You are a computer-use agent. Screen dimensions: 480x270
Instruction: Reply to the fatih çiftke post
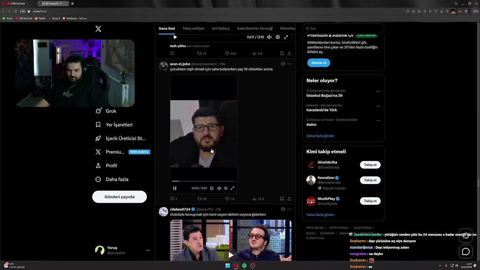click(172, 53)
